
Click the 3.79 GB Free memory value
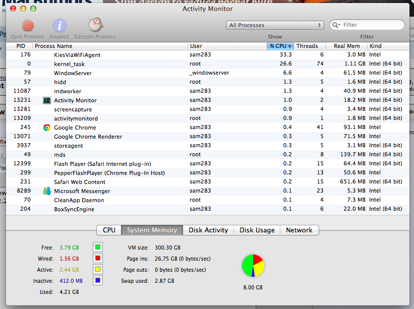[69, 248]
